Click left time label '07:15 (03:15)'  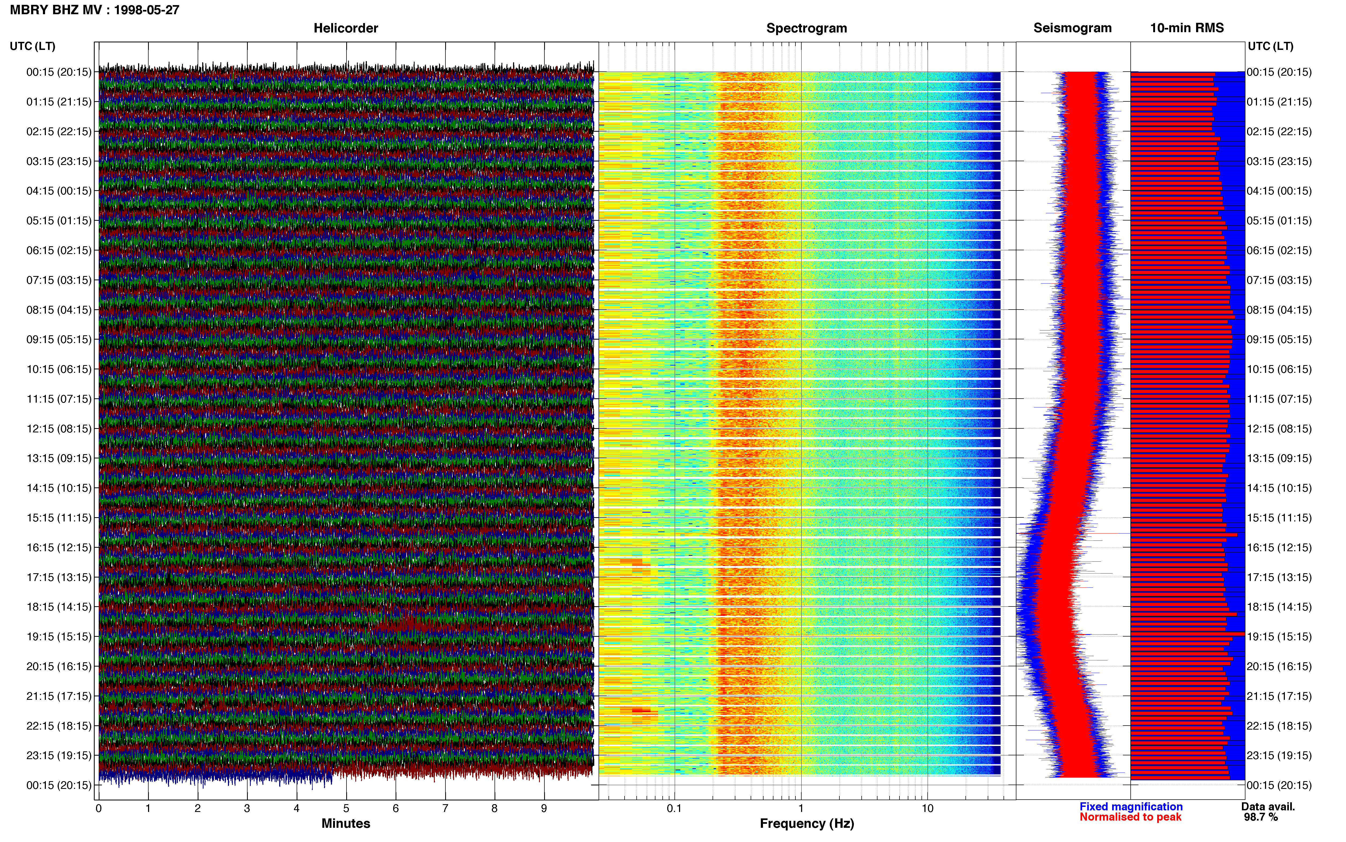pos(59,280)
